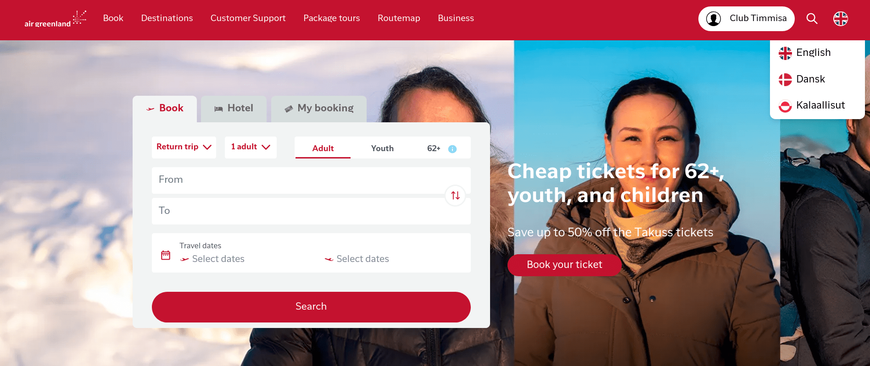Click the info icon beside 62+
This screenshot has width=870, height=366.
[452, 149]
